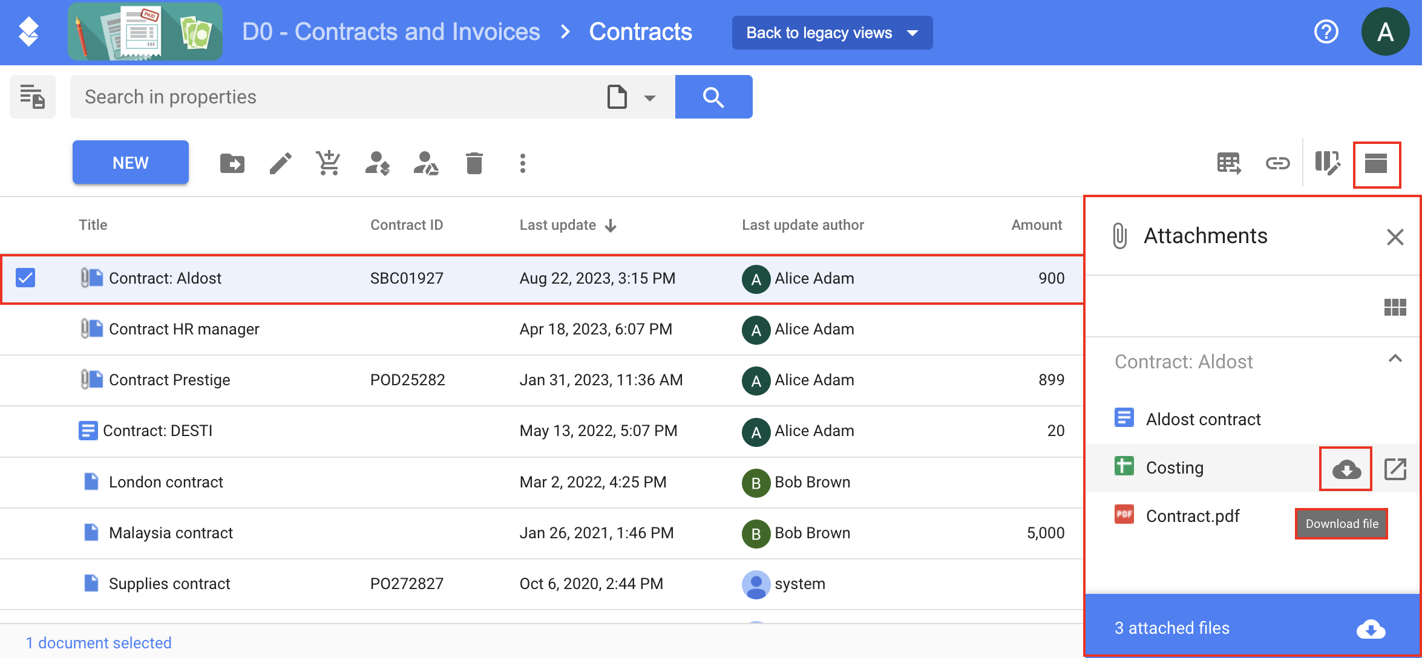Uncheck the Contract: Aldost row checkbox
1422x658 pixels.
pos(25,278)
